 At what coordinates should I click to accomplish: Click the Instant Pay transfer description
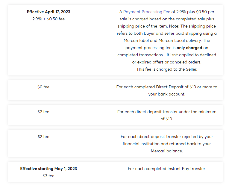(167, 169)
